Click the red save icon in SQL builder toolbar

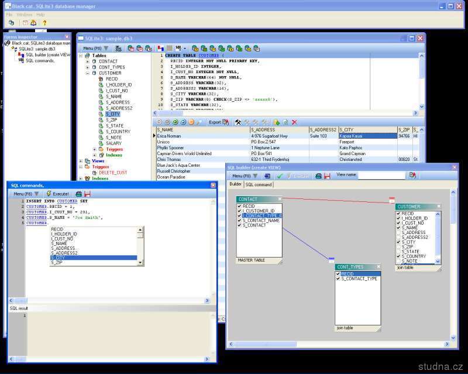[x=327, y=176]
